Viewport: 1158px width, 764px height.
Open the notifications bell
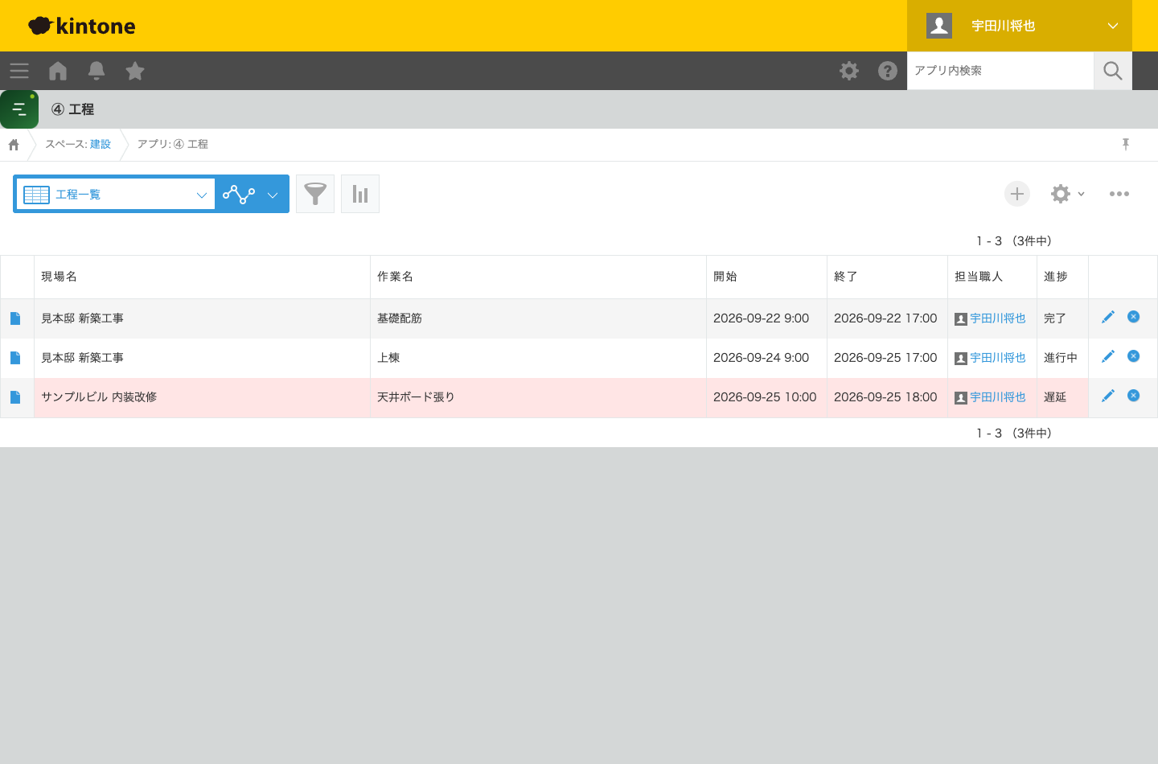96,71
